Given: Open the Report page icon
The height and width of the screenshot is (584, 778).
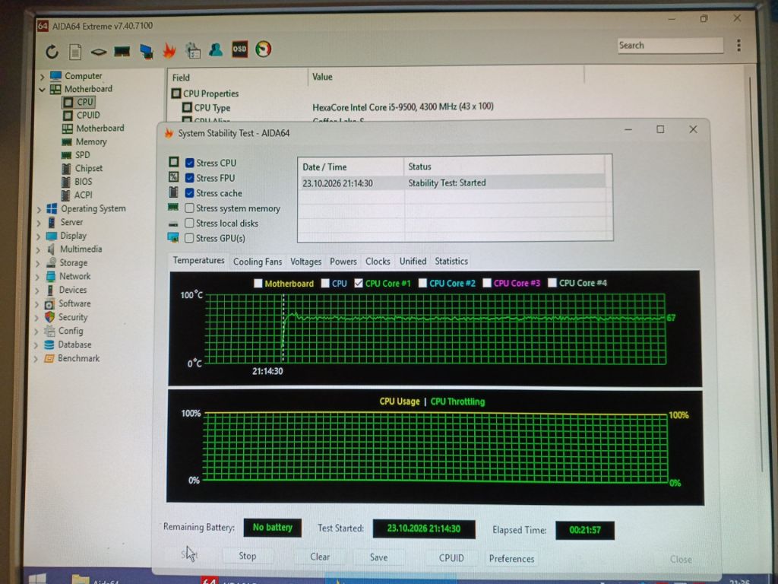Looking at the screenshot, I should 75,51.
